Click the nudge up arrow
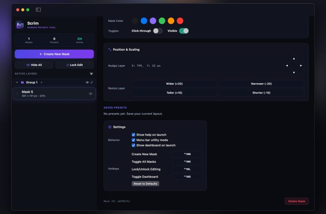This screenshot has height=214, width=326. 294,59
